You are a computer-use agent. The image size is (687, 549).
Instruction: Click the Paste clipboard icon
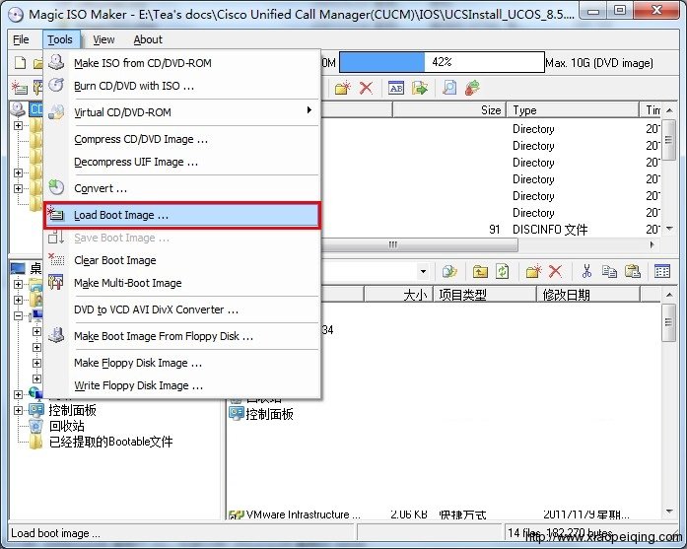pyautogui.click(x=632, y=272)
